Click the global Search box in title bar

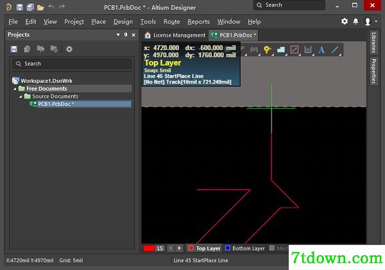pyautogui.click(x=289, y=5)
